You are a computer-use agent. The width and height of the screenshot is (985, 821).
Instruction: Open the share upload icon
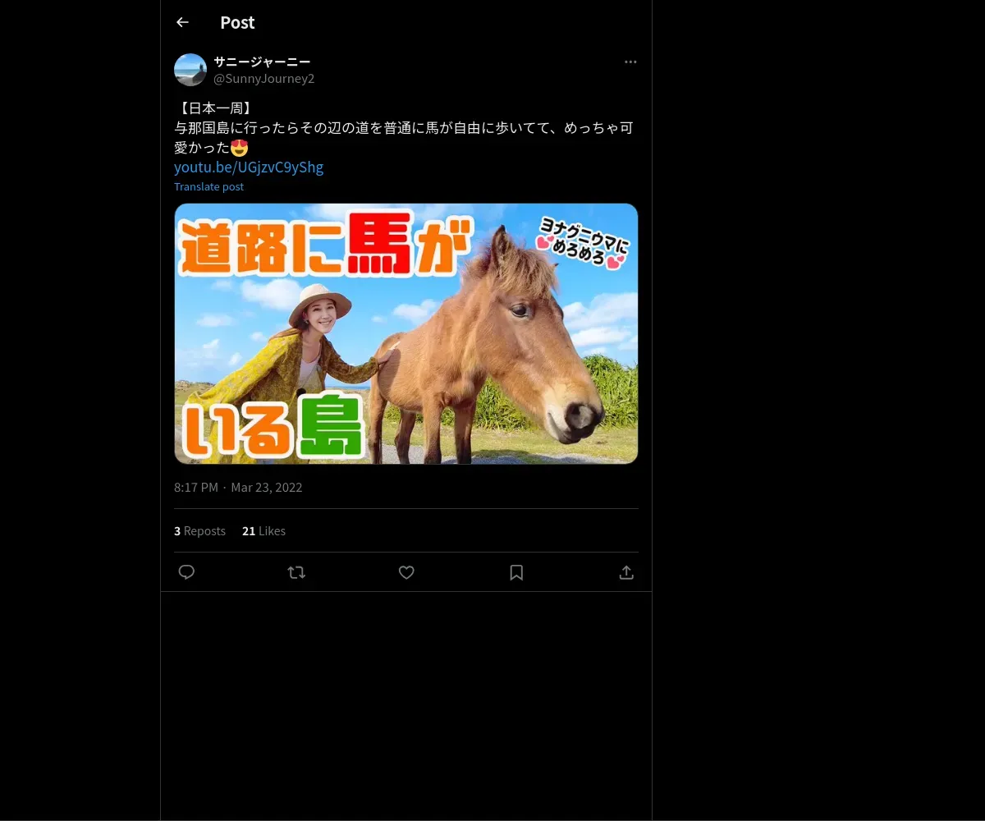(626, 572)
